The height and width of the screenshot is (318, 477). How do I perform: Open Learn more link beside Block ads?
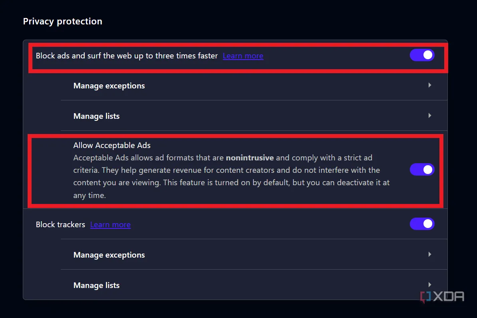(243, 56)
